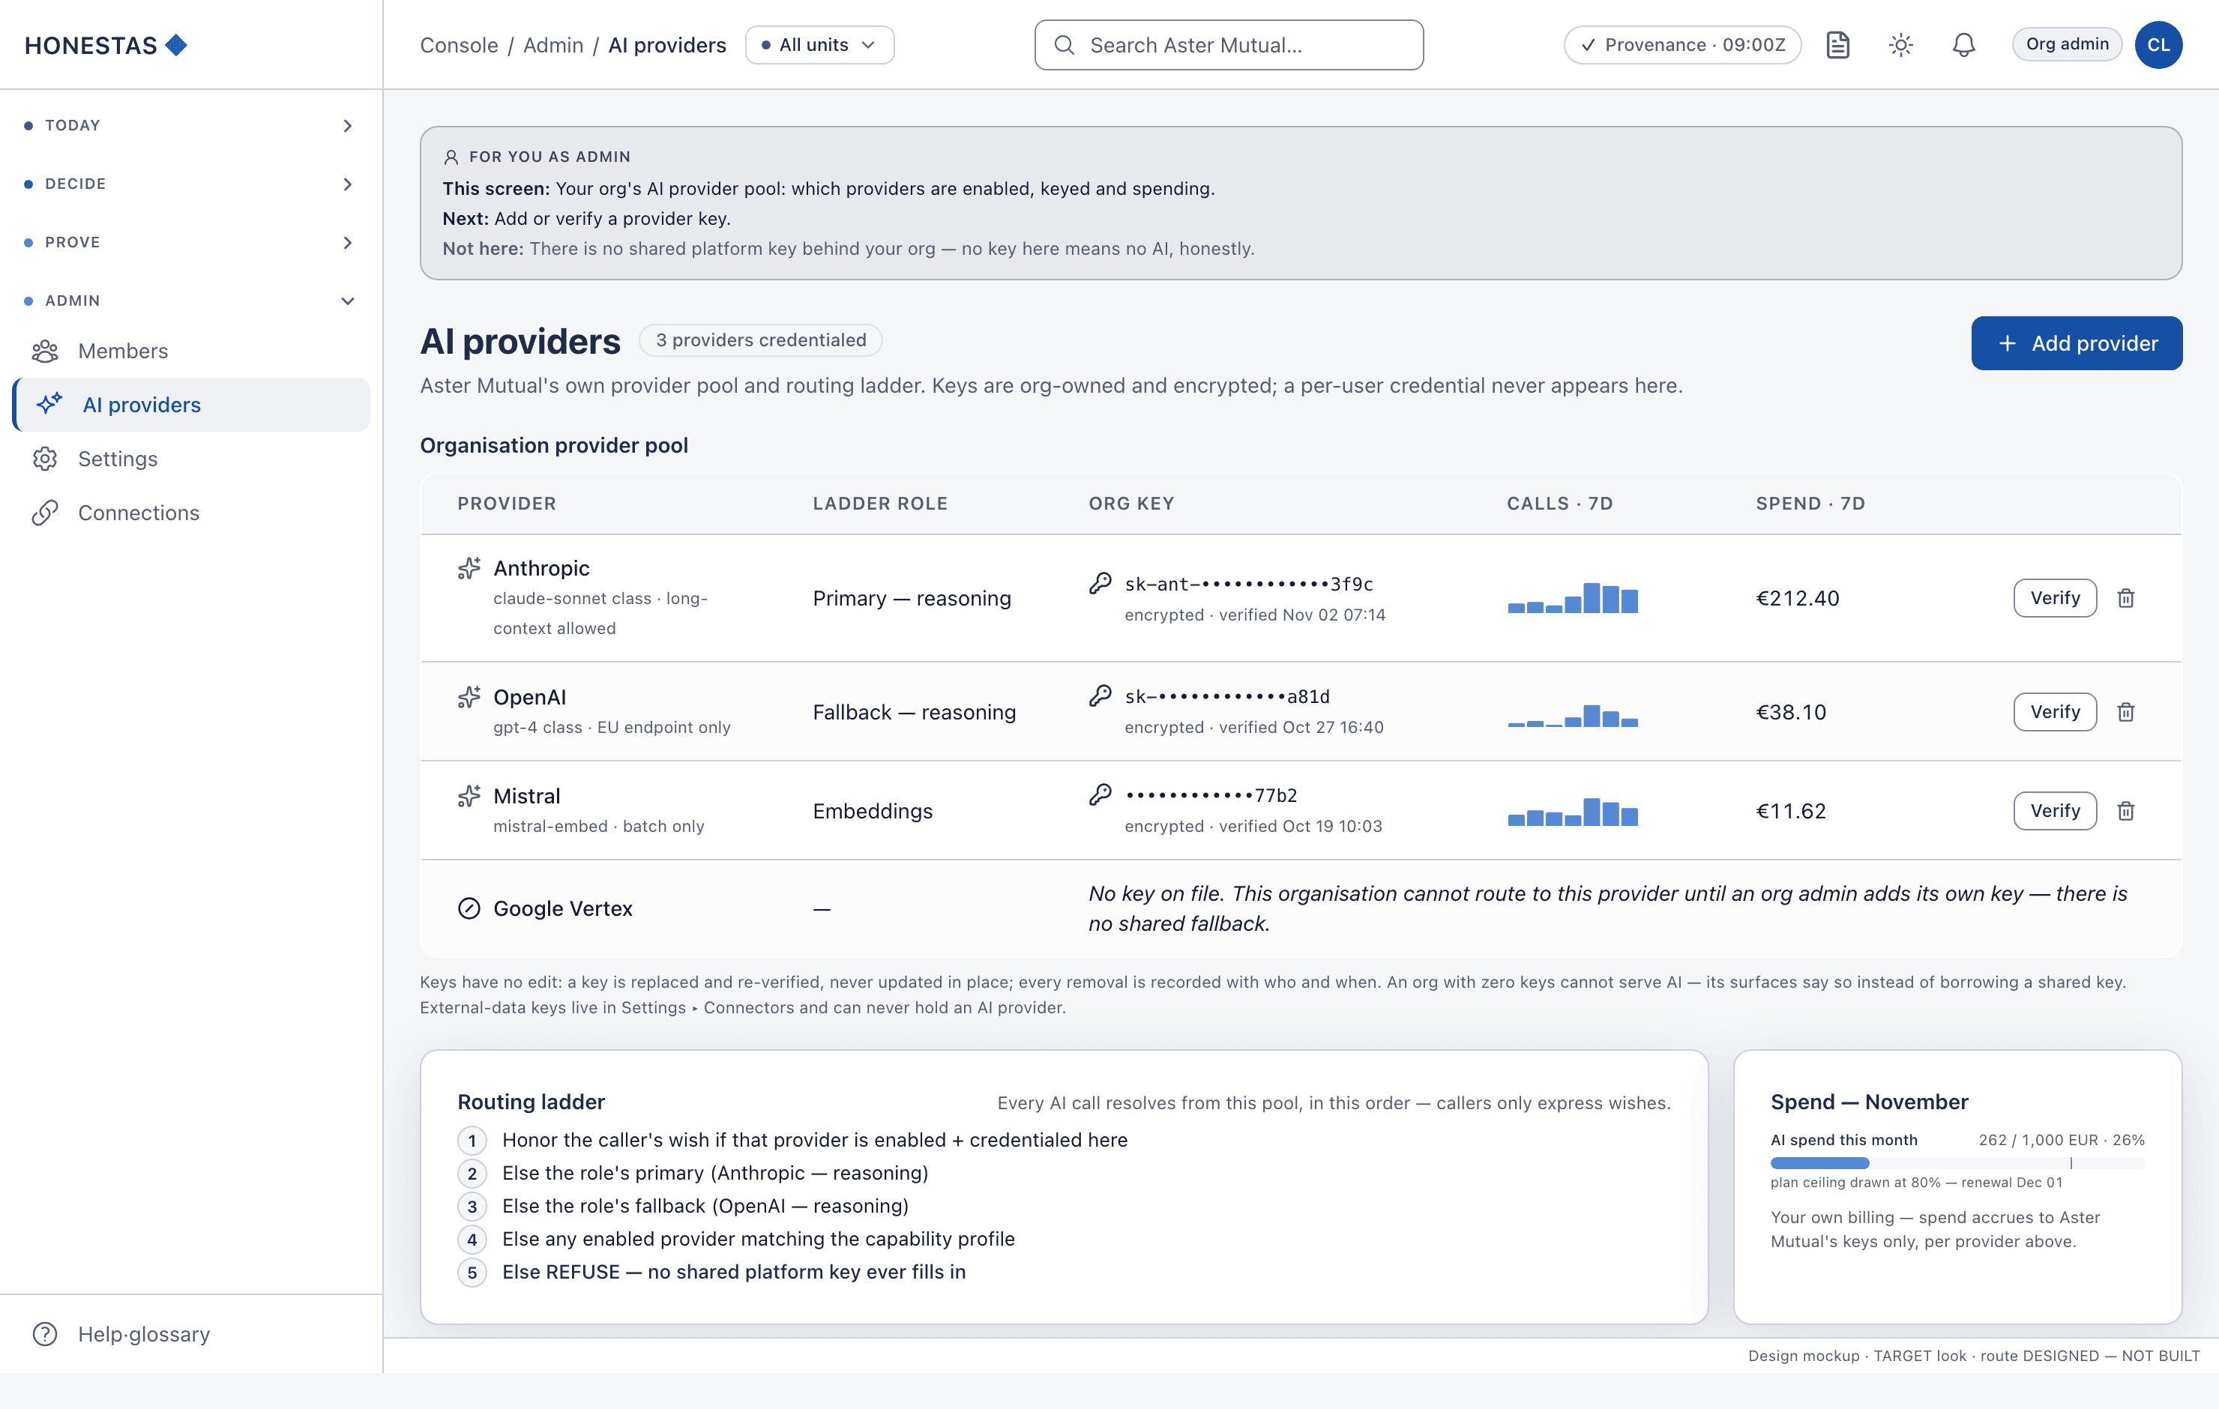Click the Spend · 7D column header
This screenshot has height=1409, width=2219.
[1810, 503]
